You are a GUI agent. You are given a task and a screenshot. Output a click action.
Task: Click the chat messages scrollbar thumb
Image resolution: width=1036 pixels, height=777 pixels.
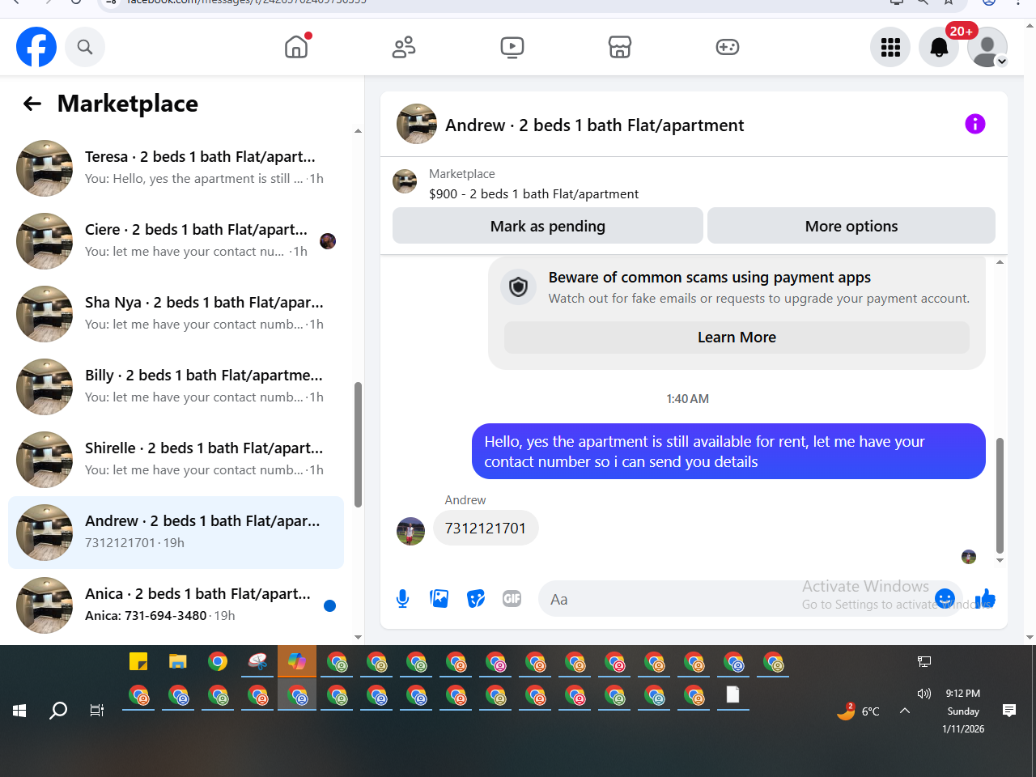click(x=1000, y=495)
